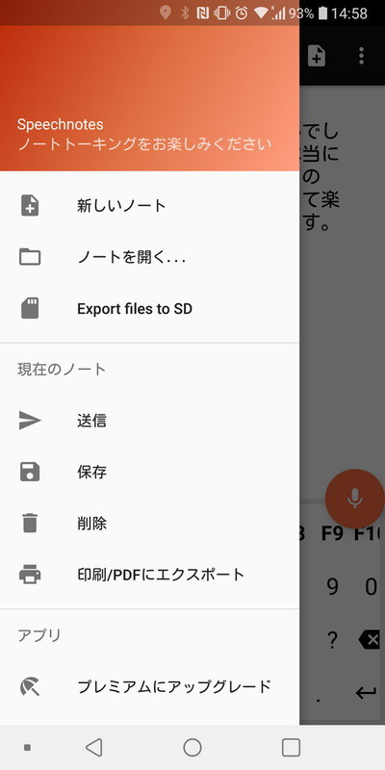Tap the Android back navigation button
Screen dimensions: 385x770
tap(93, 748)
